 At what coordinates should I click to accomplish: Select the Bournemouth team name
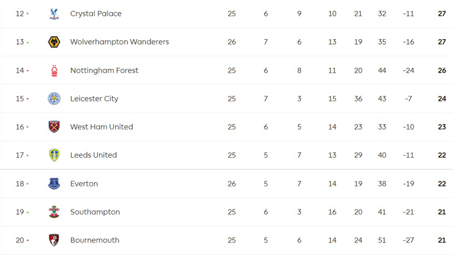[x=95, y=240]
